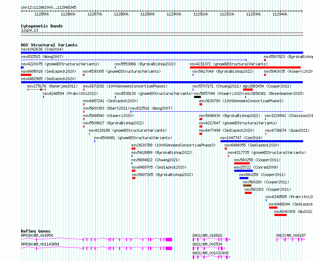Select esv3654361 (Besenbacher2015) label

(x=274, y=93)
